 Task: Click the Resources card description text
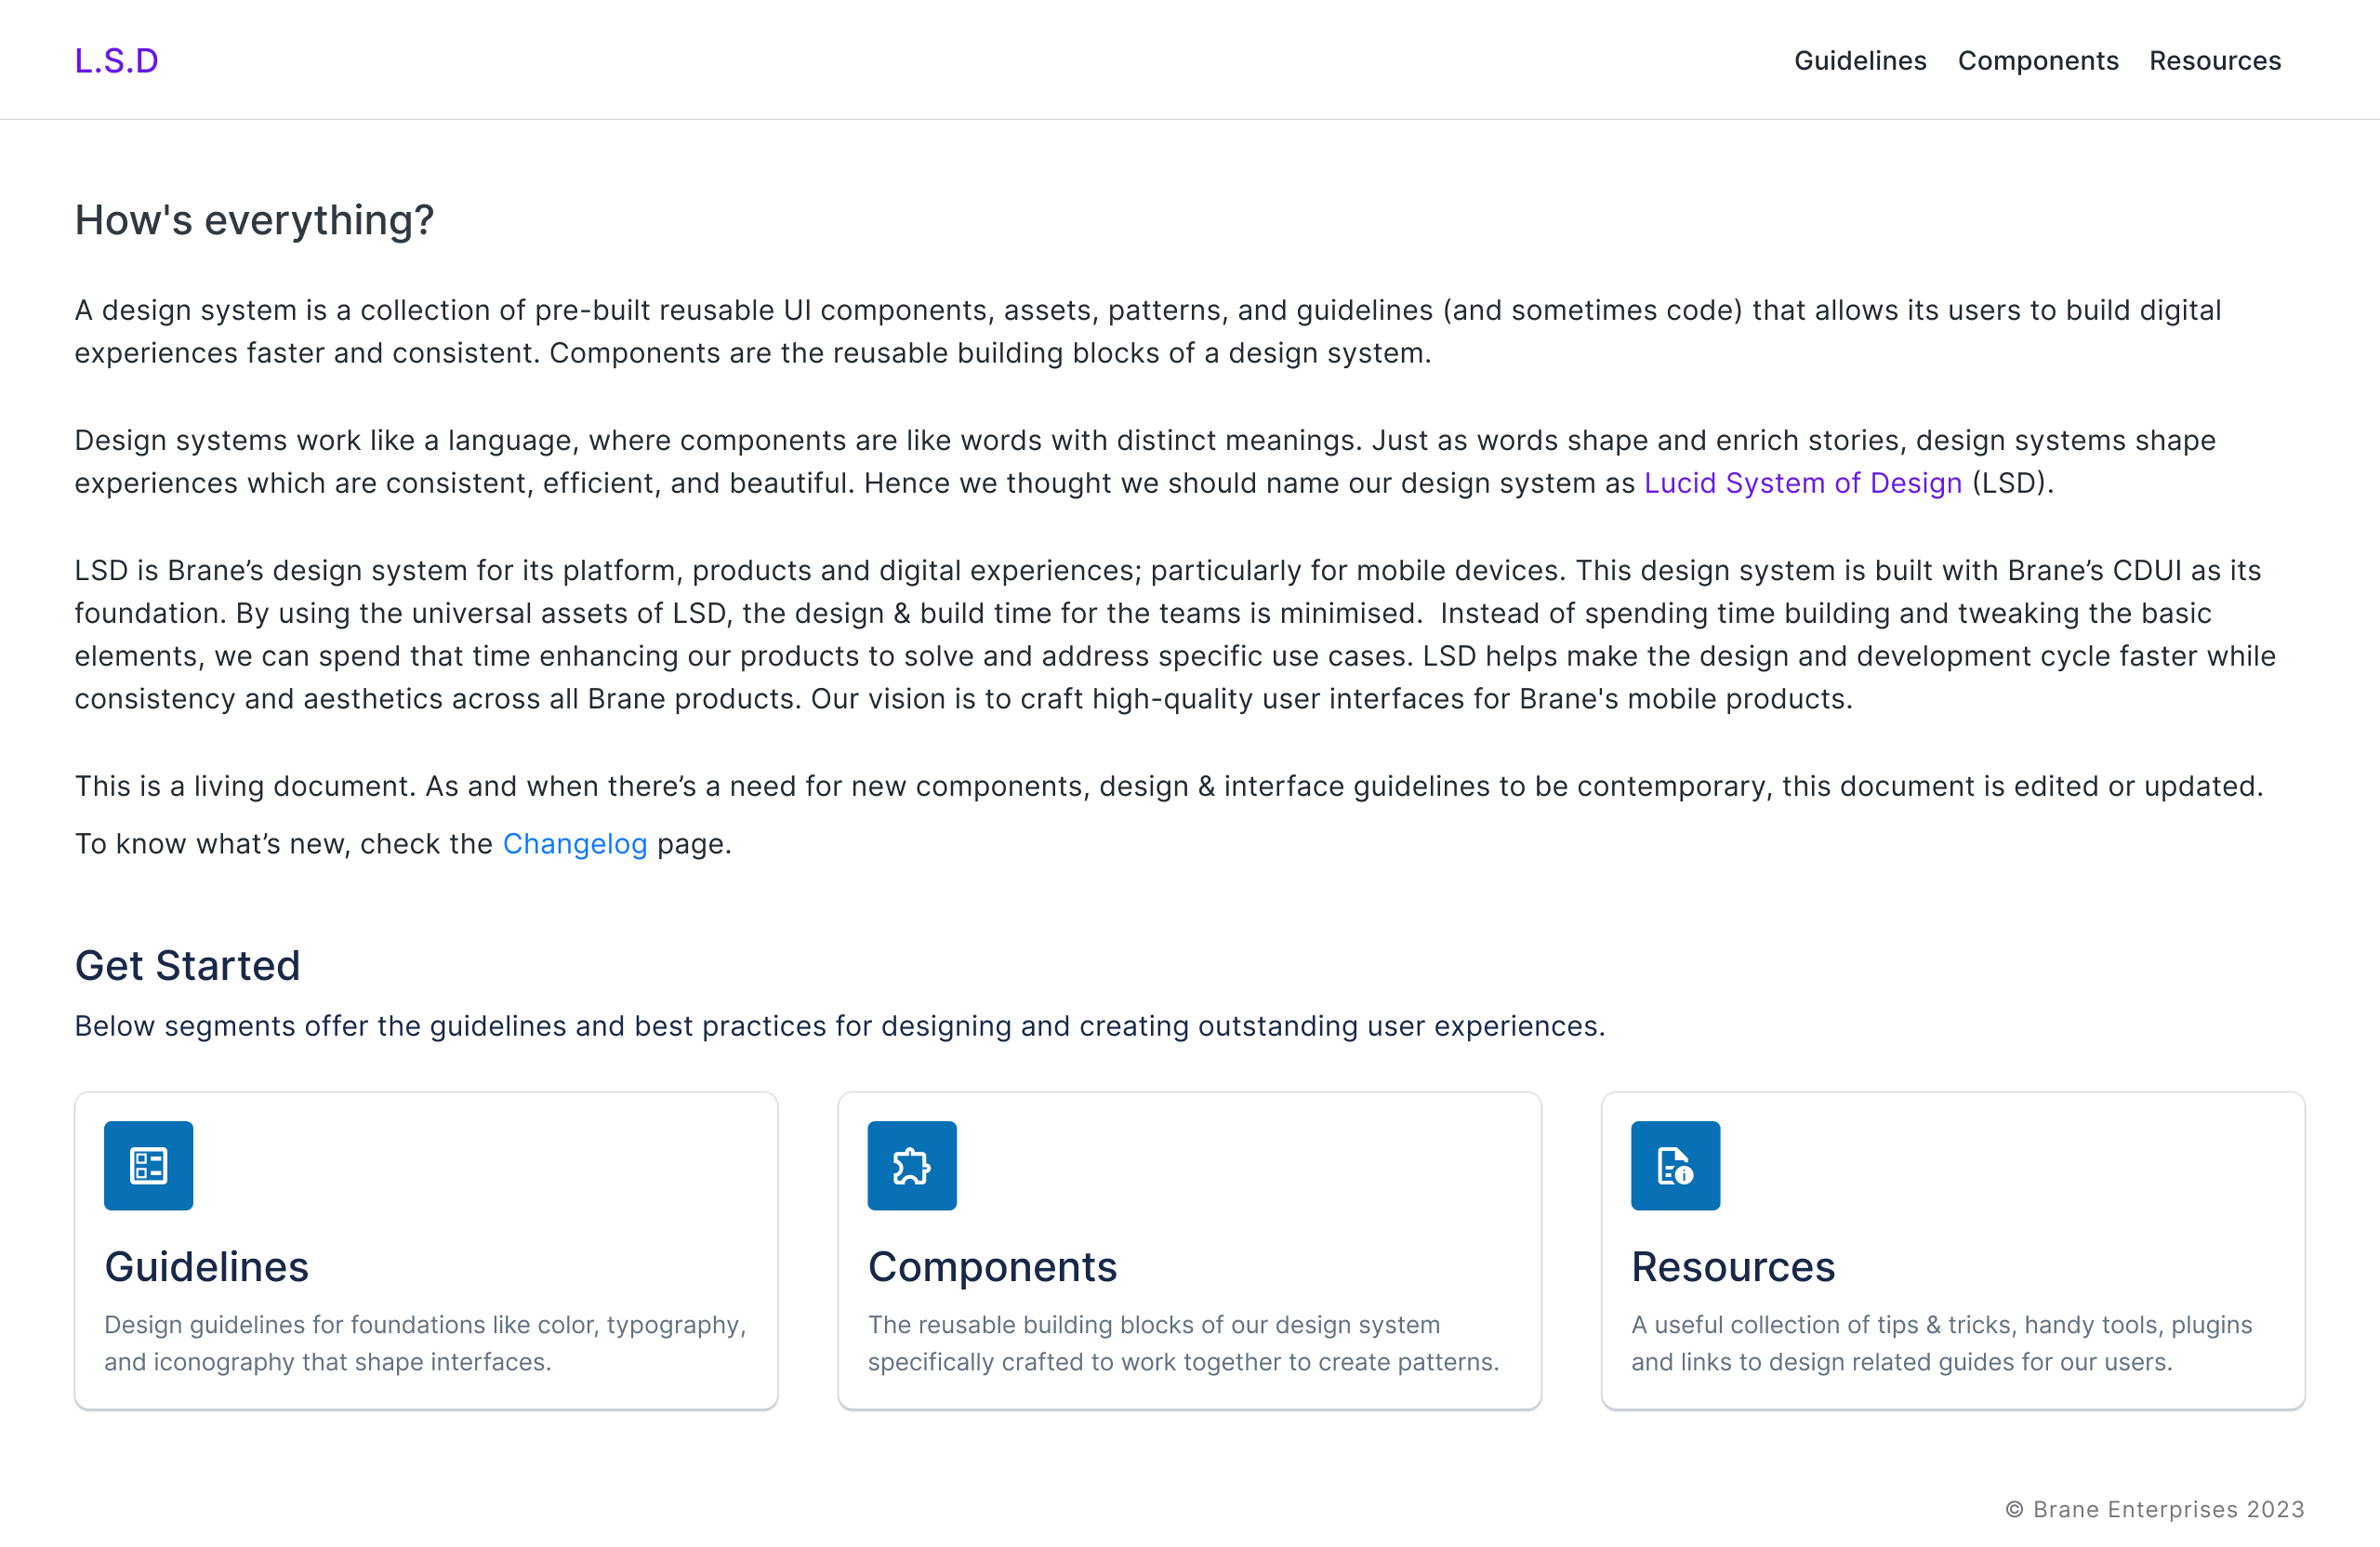tap(1940, 1343)
